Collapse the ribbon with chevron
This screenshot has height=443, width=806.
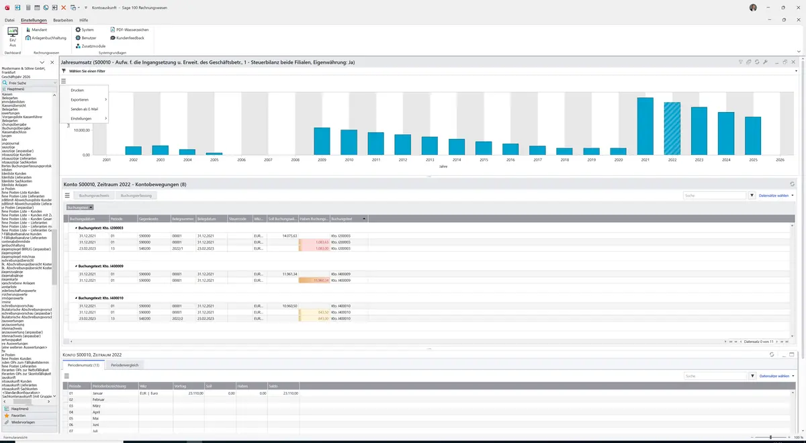(799, 52)
